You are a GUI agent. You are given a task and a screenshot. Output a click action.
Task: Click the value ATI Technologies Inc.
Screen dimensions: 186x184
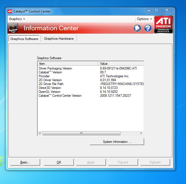(x=115, y=76)
